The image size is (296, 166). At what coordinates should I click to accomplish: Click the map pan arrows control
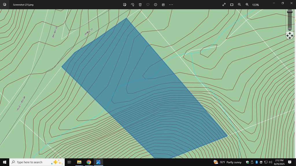pos(290,35)
